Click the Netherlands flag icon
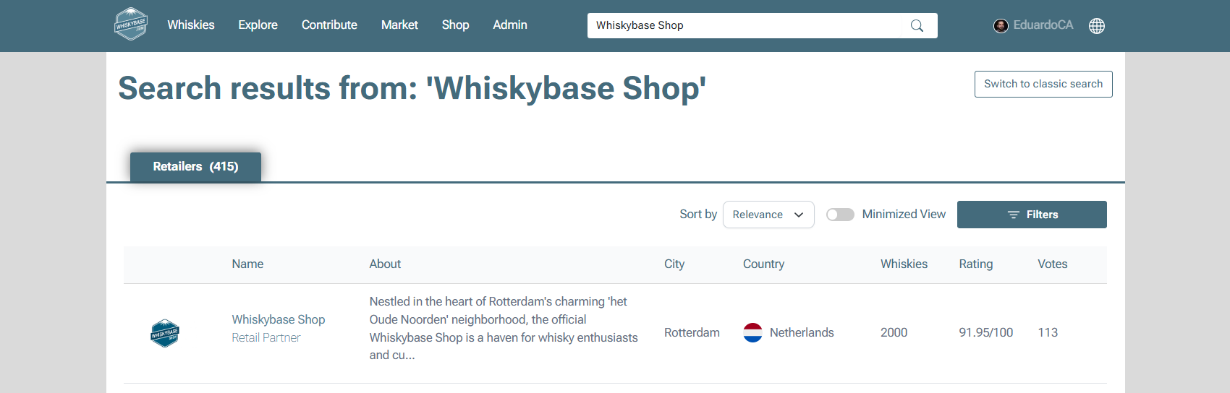 point(752,332)
